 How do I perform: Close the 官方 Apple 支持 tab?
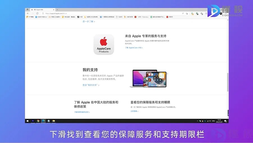[54, 10]
